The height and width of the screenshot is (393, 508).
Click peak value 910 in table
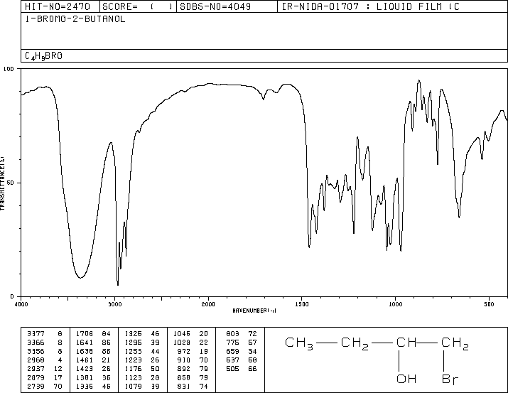(x=184, y=360)
